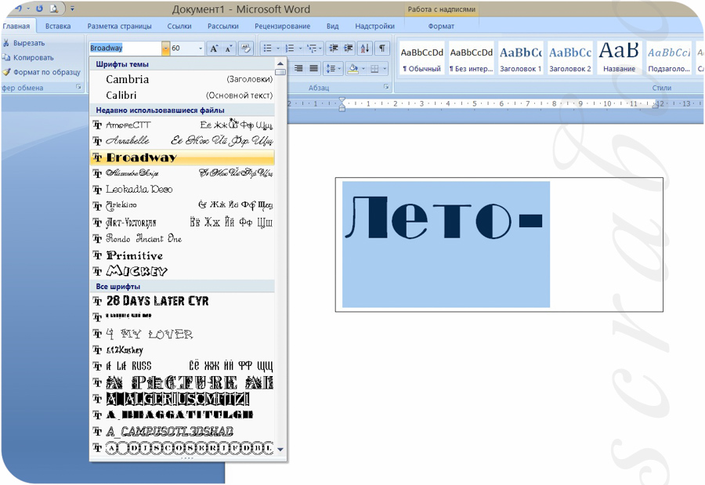Image resolution: width=705 pixels, height=485 pixels.
Task: Open the shading color dropdown arrow
Action: click(x=363, y=68)
